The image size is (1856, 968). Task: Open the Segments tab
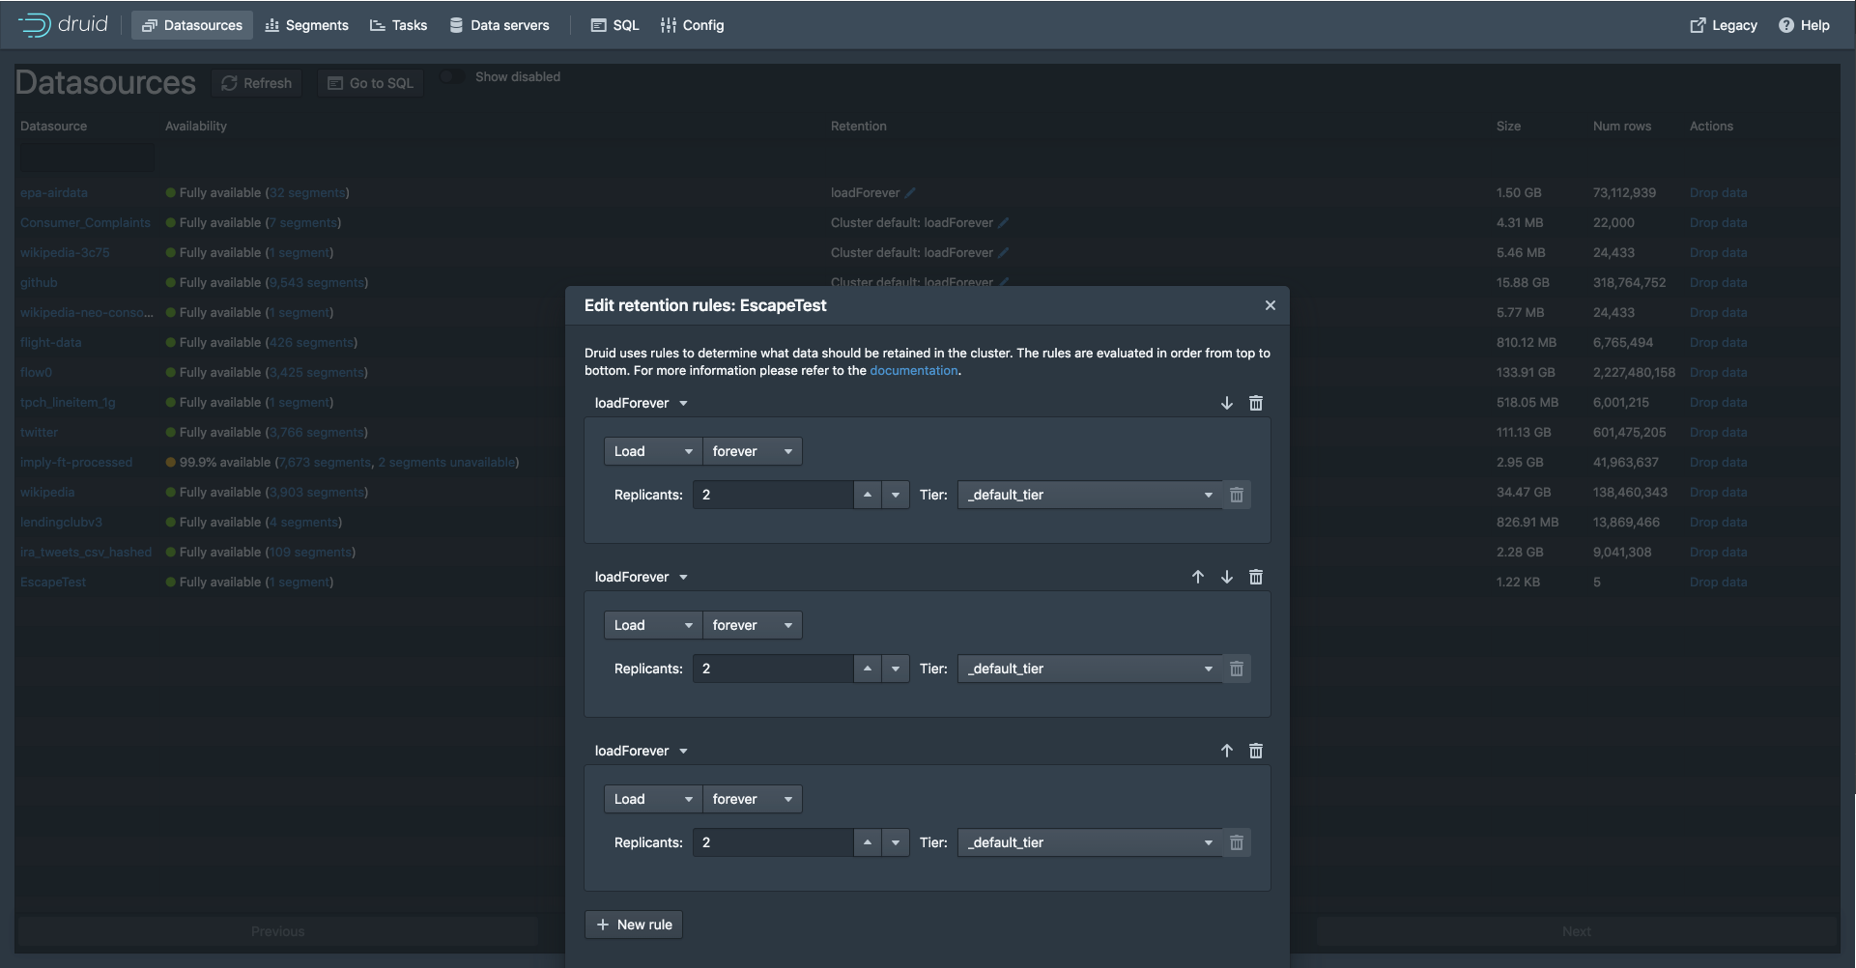306,25
